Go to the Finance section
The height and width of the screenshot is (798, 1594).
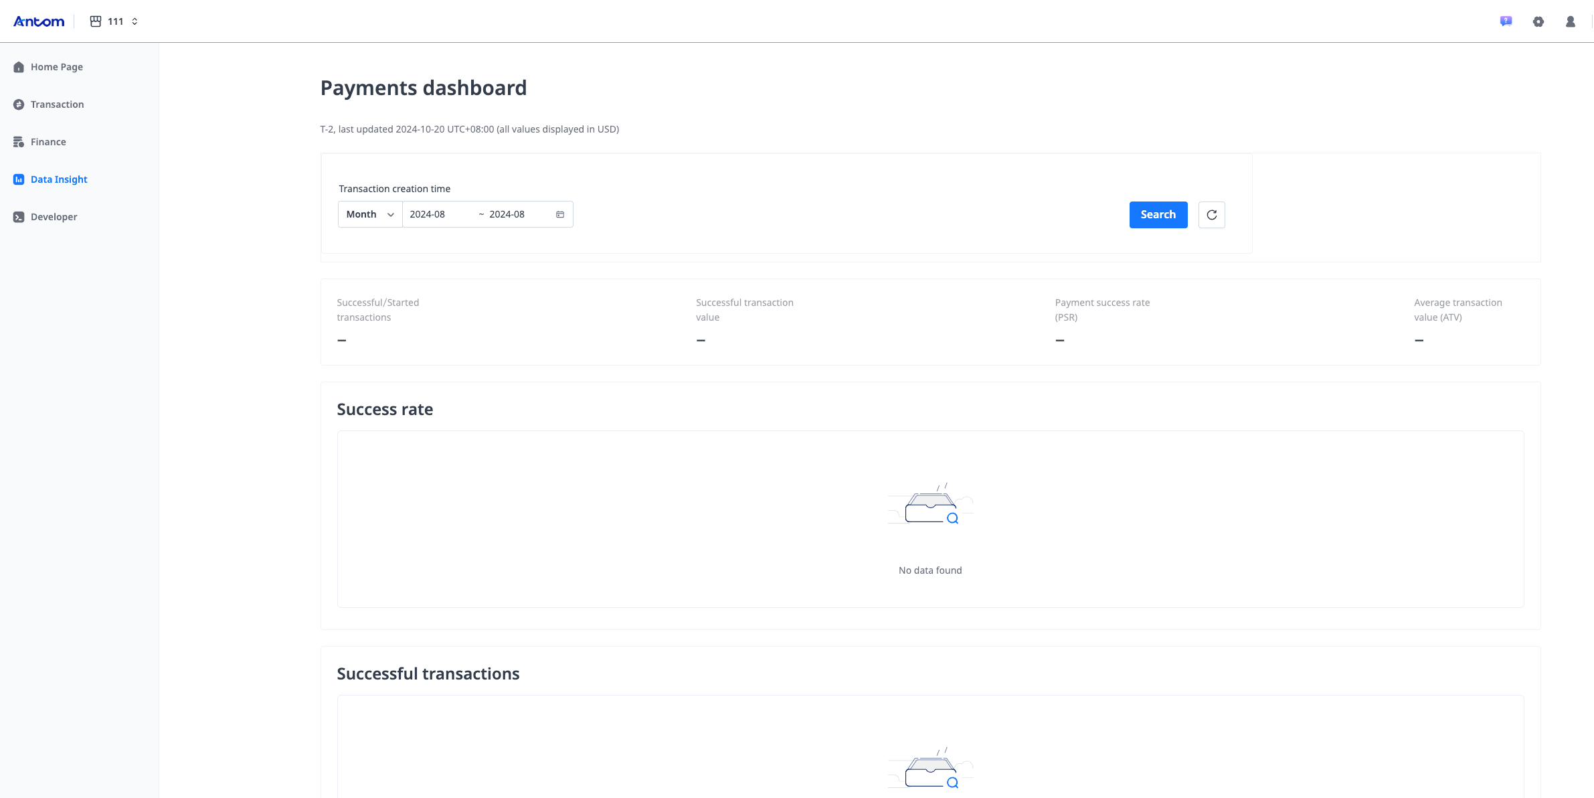coord(48,142)
